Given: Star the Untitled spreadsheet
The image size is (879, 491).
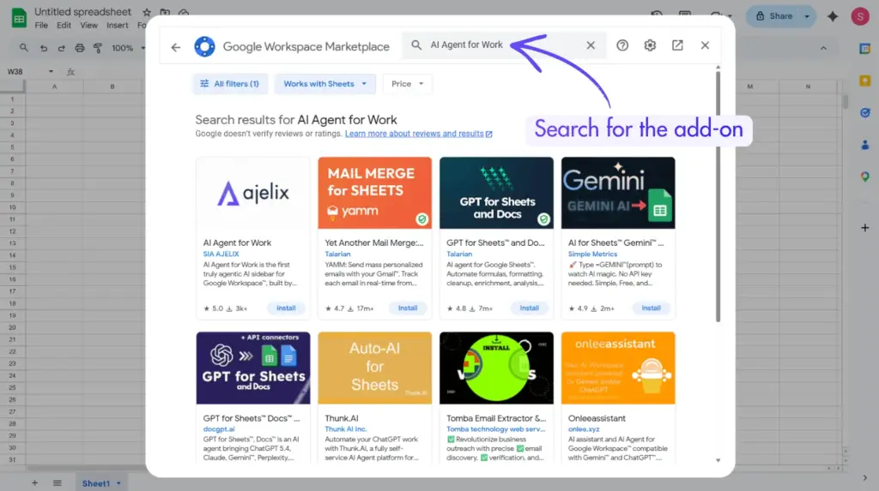Looking at the screenshot, I should click(147, 12).
